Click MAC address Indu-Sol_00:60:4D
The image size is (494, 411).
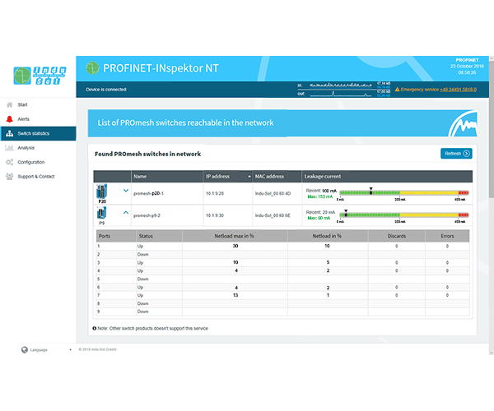coord(273,193)
